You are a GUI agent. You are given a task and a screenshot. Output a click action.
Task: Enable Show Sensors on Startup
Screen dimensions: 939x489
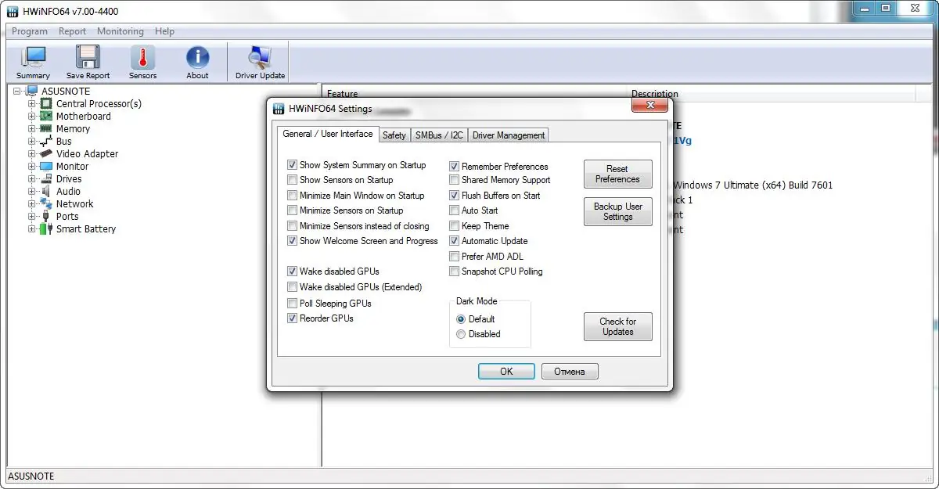[293, 180]
